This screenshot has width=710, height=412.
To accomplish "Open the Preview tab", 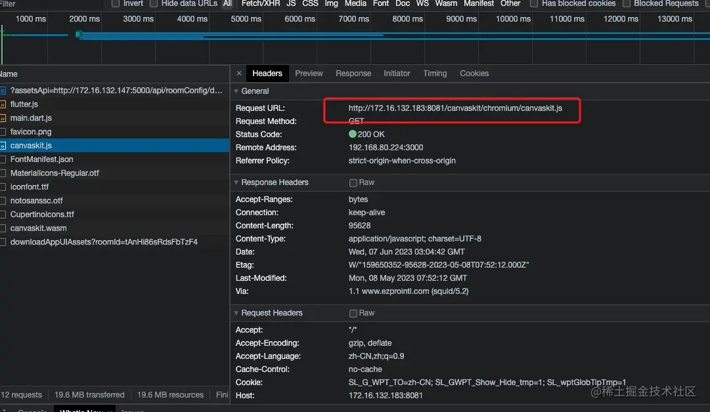I will pyautogui.click(x=309, y=73).
